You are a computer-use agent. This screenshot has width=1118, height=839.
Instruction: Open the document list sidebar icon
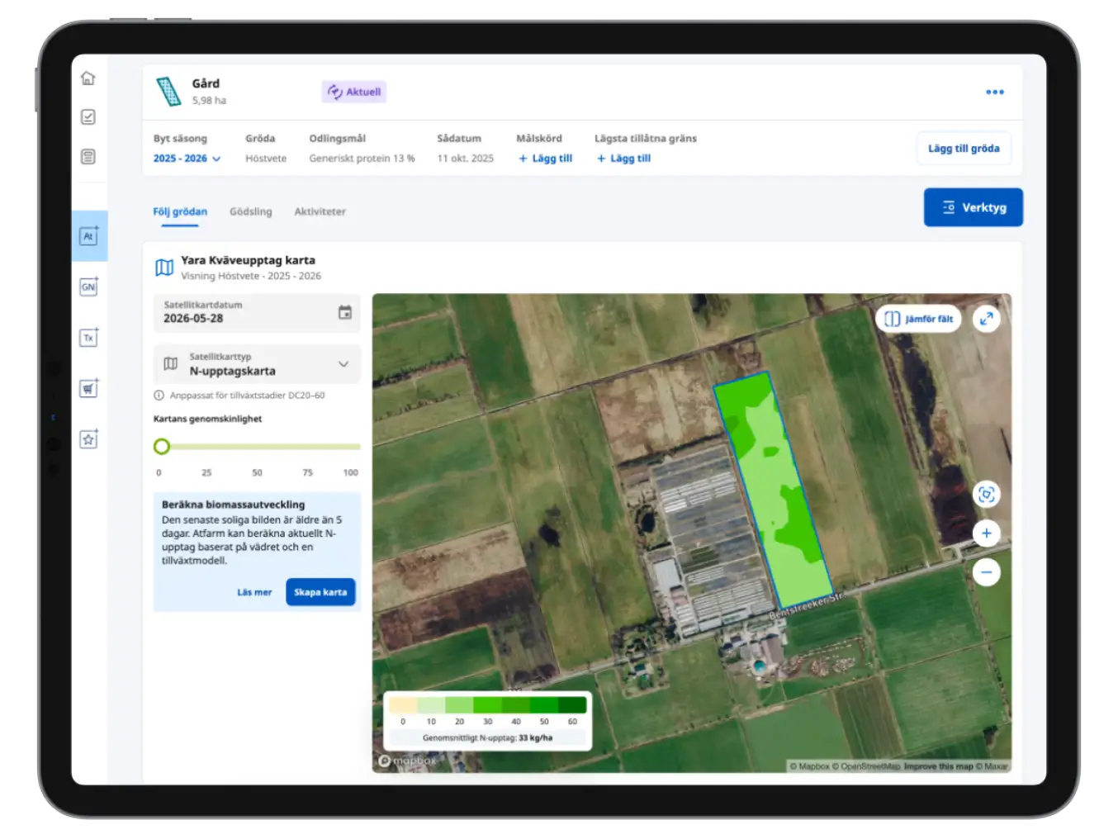click(88, 157)
